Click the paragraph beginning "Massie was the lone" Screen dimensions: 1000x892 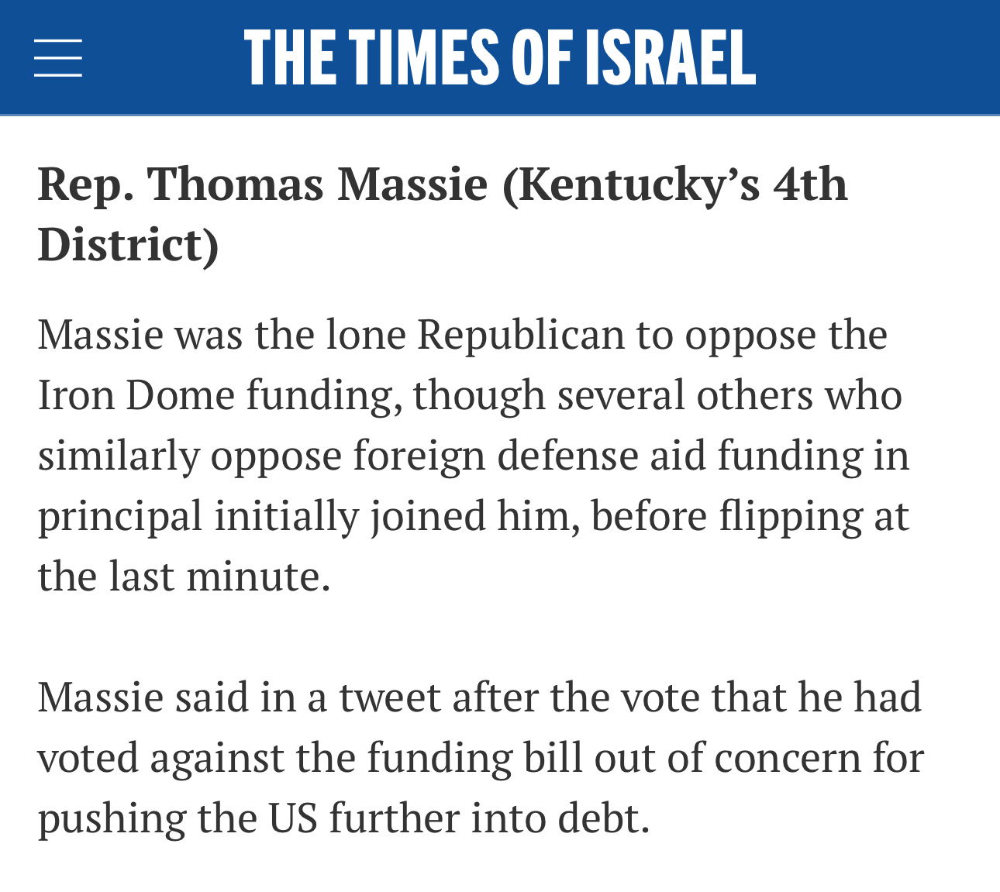[x=473, y=455]
